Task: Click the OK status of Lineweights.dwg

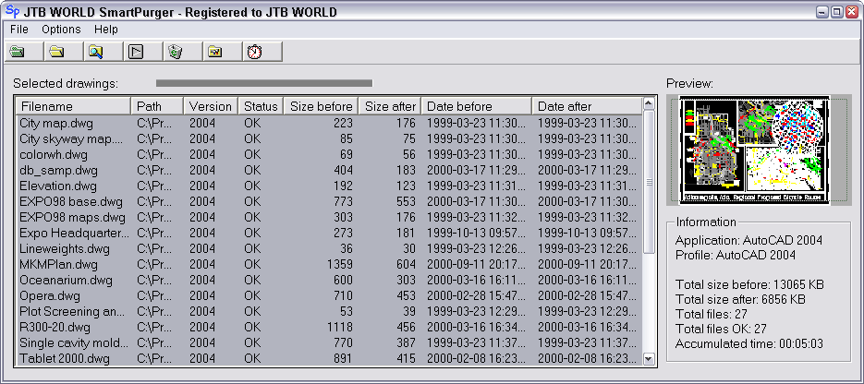Action: click(x=252, y=248)
